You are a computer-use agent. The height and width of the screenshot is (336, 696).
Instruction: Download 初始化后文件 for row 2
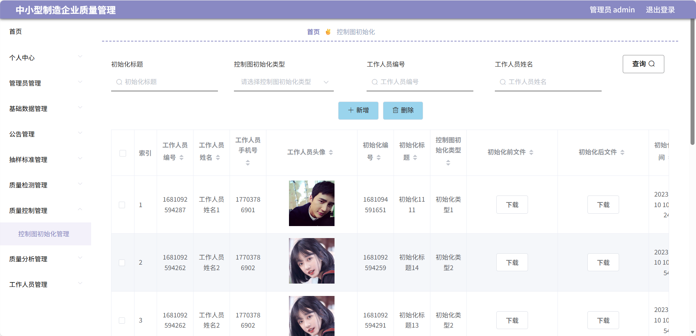(603, 262)
